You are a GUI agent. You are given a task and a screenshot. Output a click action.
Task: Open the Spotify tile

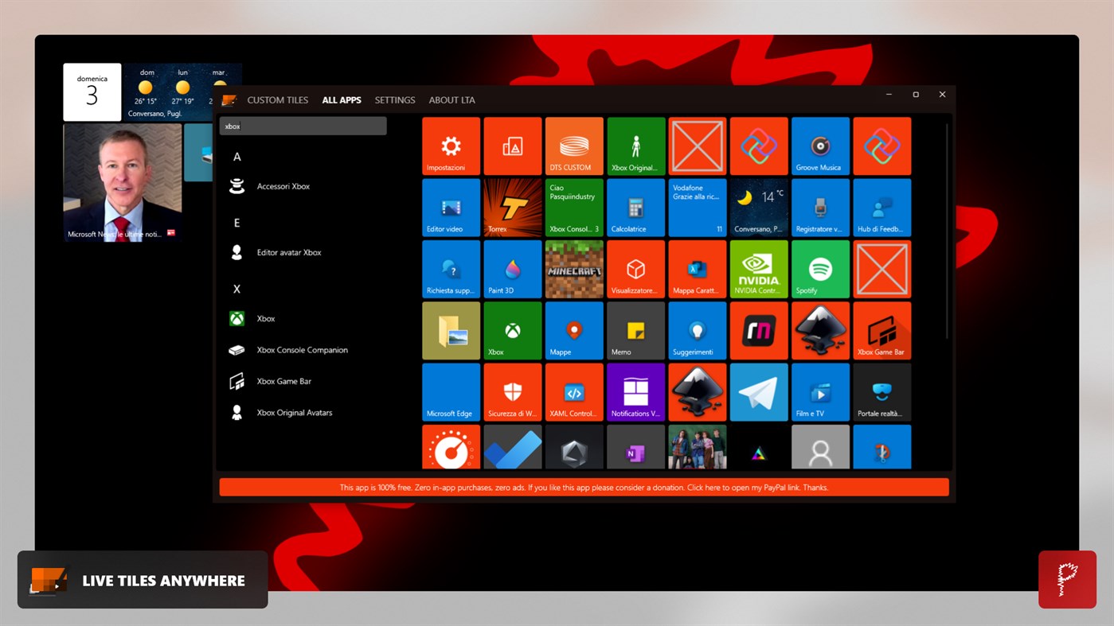point(820,268)
